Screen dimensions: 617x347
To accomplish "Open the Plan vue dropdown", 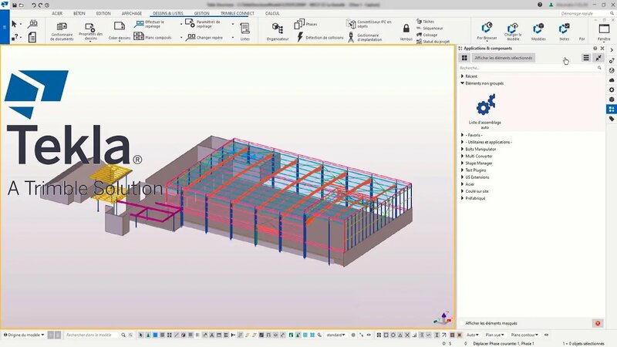I will [494, 335].
